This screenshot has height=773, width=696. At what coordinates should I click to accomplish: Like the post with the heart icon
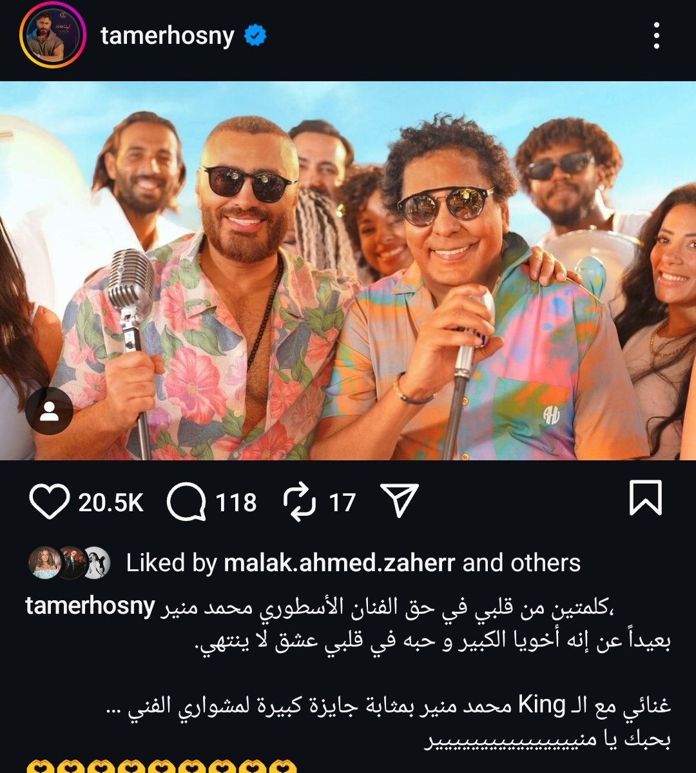(49, 502)
